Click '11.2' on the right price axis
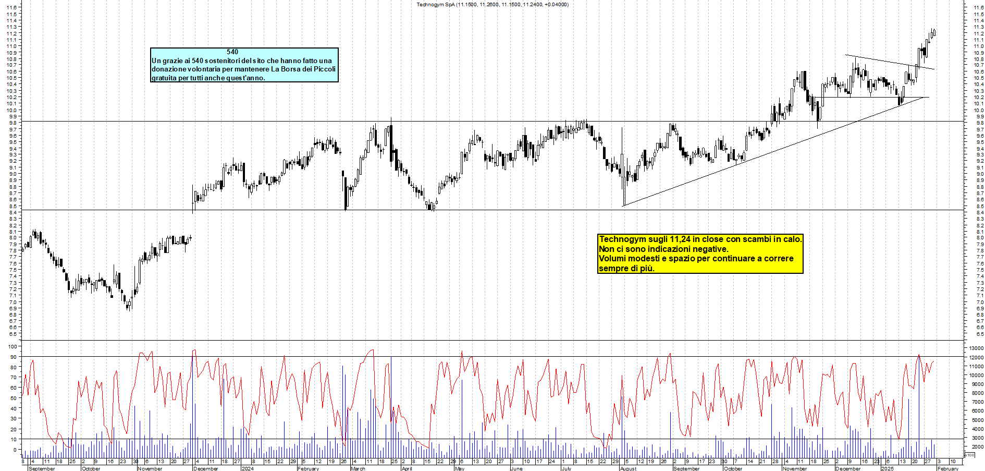Screen dimensions: 985x471 click(x=978, y=33)
